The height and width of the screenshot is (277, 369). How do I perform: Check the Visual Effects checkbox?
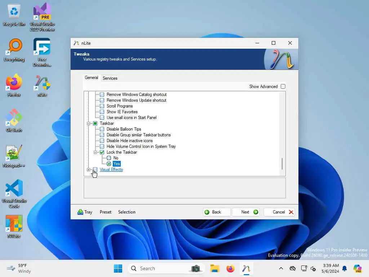pos(95,170)
